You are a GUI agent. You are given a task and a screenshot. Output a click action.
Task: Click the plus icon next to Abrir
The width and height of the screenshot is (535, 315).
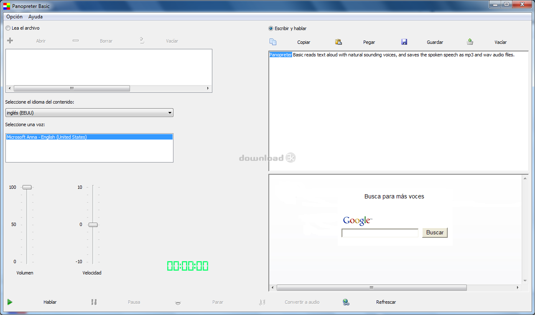tap(10, 41)
